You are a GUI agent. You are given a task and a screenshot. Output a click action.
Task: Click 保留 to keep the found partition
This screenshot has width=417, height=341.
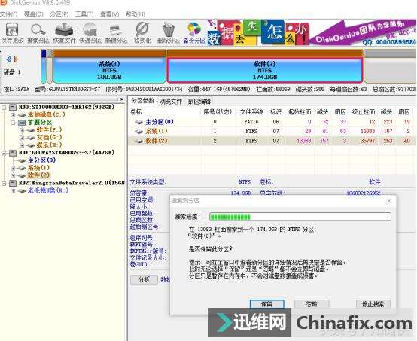pyautogui.click(x=267, y=304)
